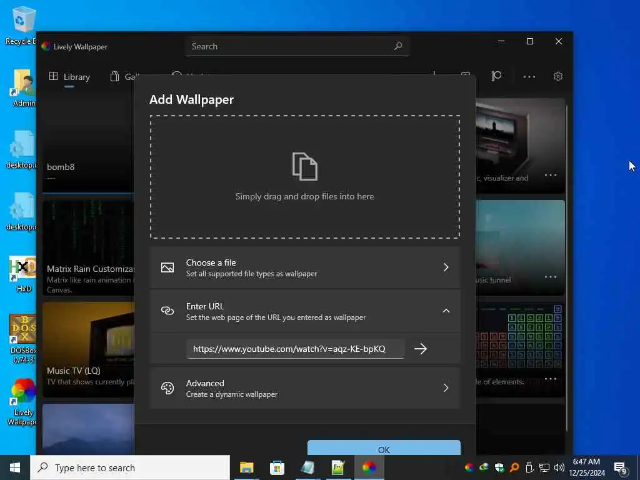Confirm with the OK button
Image resolution: width=640 pixels, height=480 pixels.
click(384, 447)
